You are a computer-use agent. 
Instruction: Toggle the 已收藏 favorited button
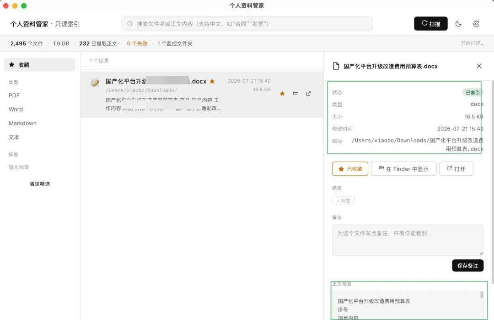pyautogui.click(x=350, y=169)
